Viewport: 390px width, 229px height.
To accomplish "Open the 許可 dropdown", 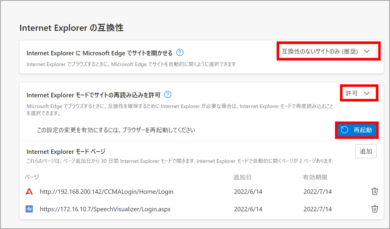I will [359, 93].
